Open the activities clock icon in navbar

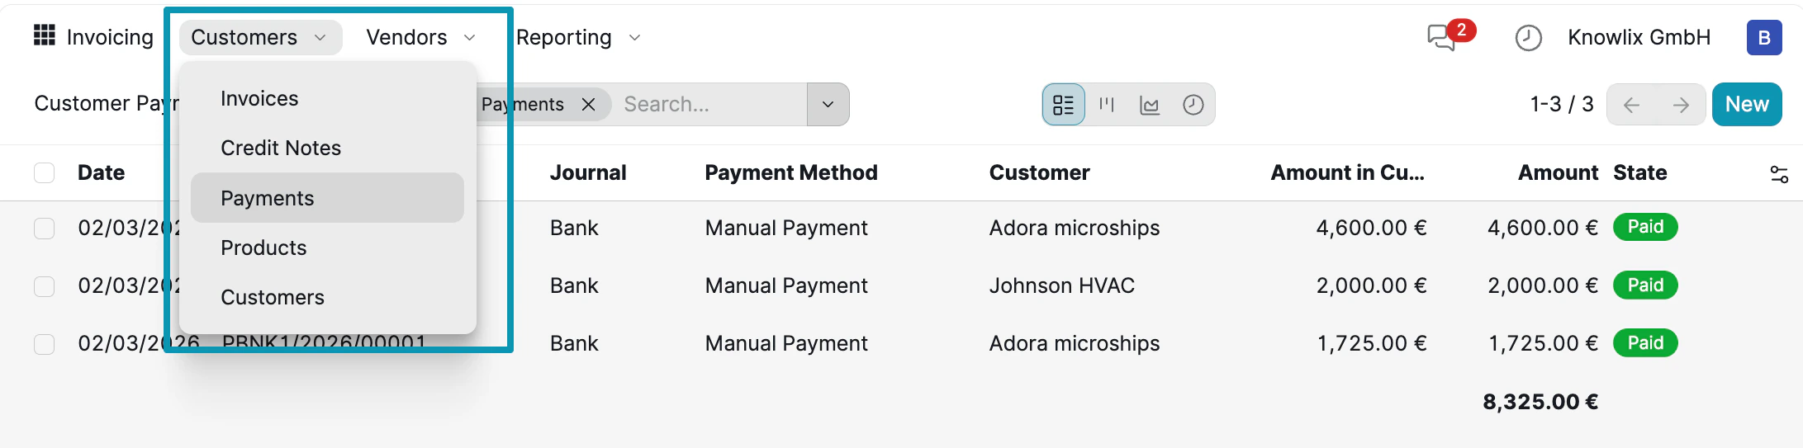coord(1528,38)
